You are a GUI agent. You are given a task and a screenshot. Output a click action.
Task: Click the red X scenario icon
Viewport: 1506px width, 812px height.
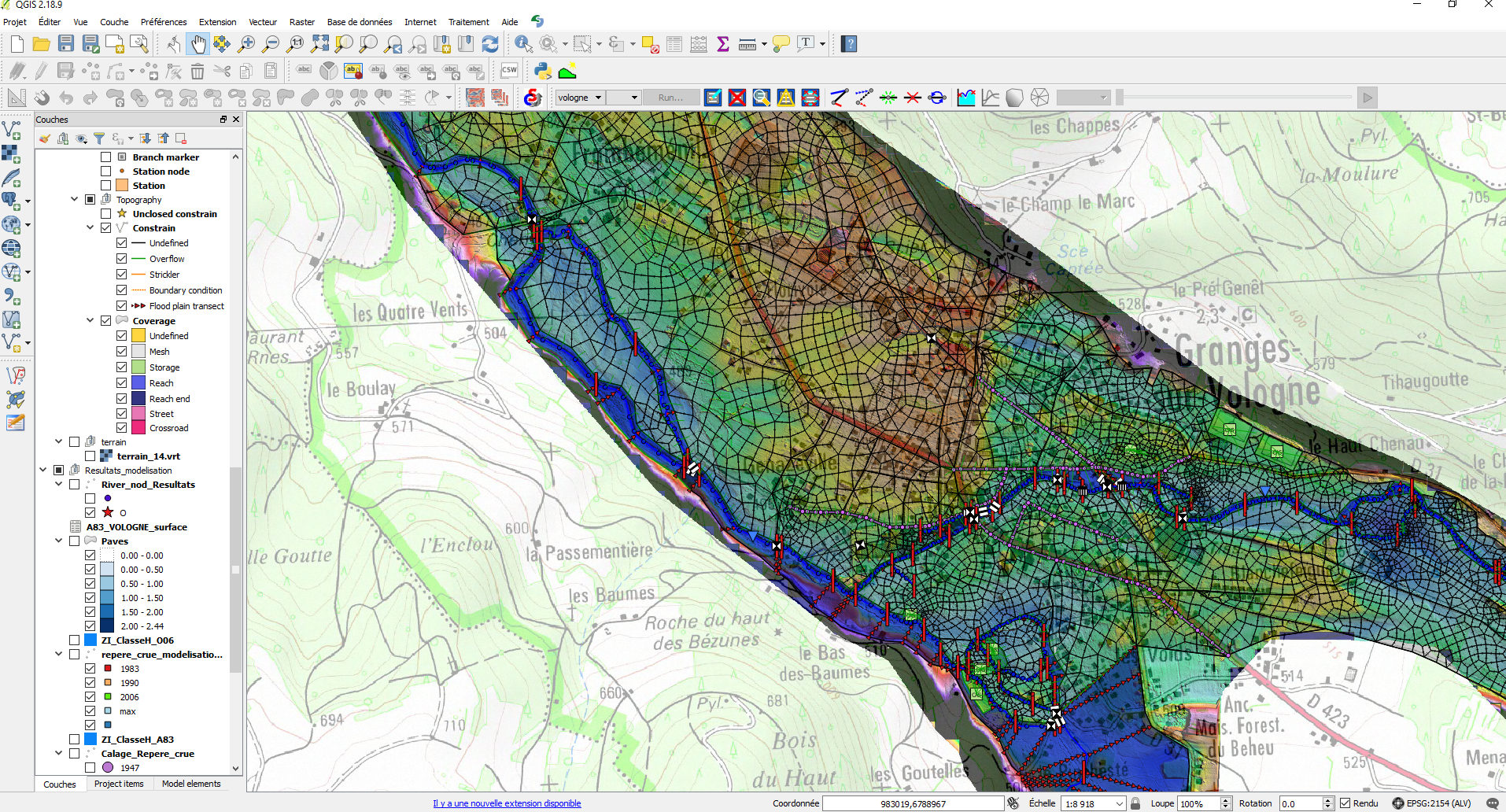tap(737, 98)
